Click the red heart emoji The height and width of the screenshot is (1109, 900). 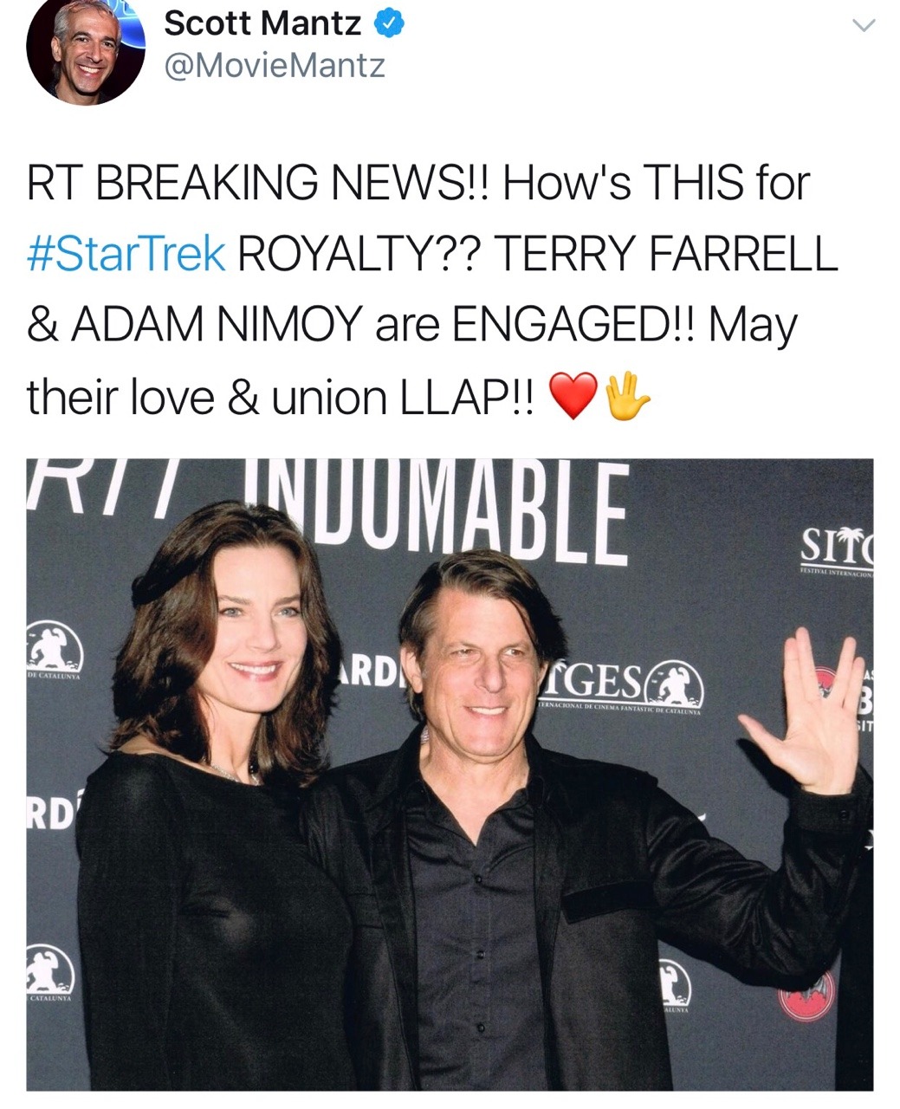[x=574, y=397]
